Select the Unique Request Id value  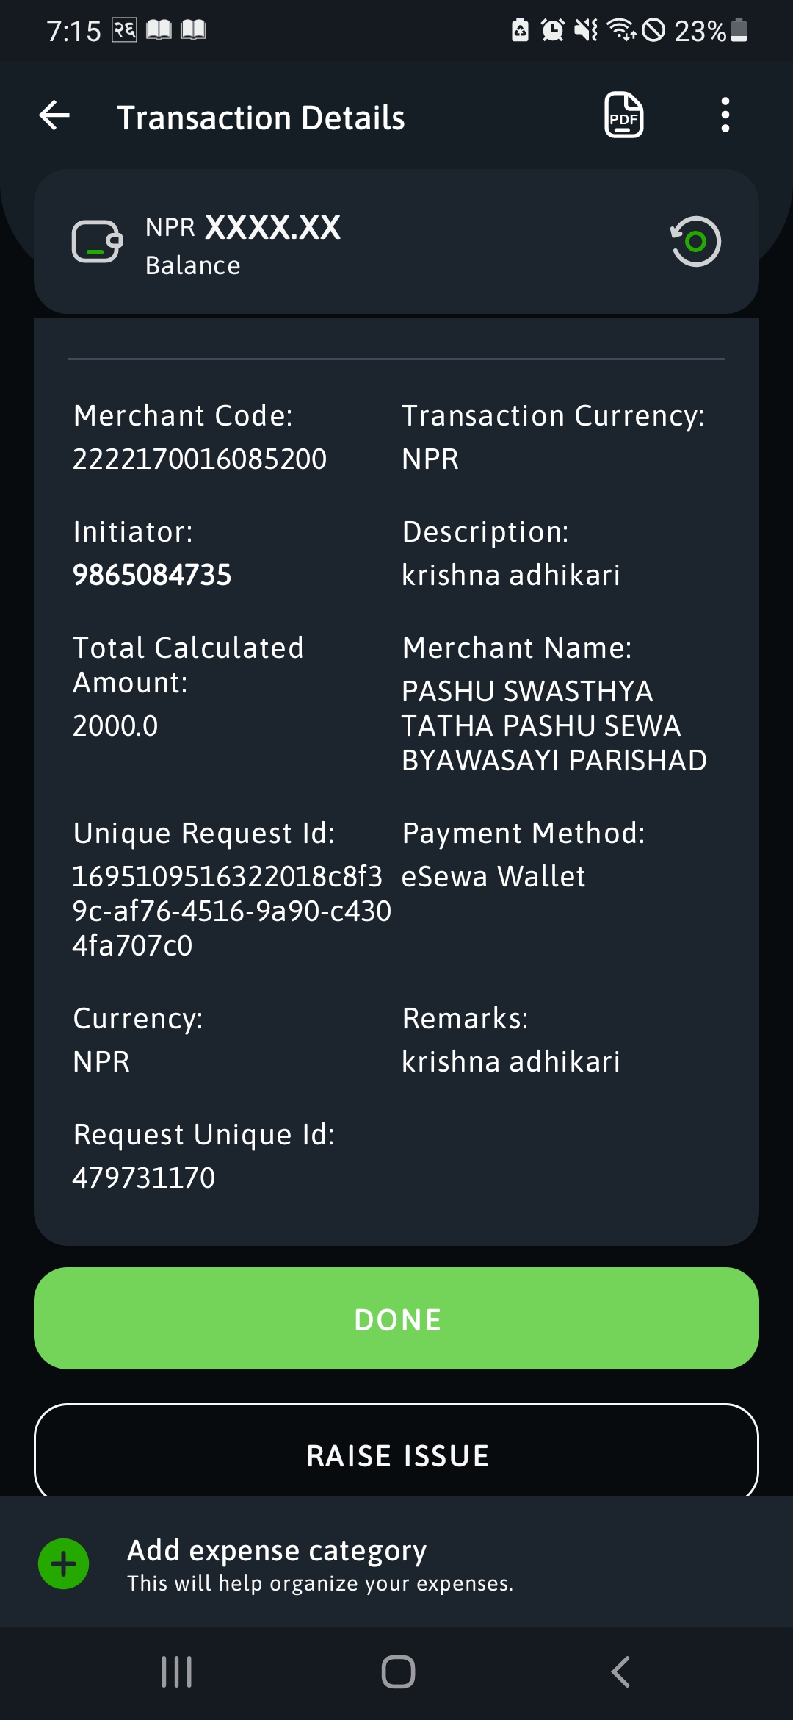pyautogui.click(x=231, y=911)
